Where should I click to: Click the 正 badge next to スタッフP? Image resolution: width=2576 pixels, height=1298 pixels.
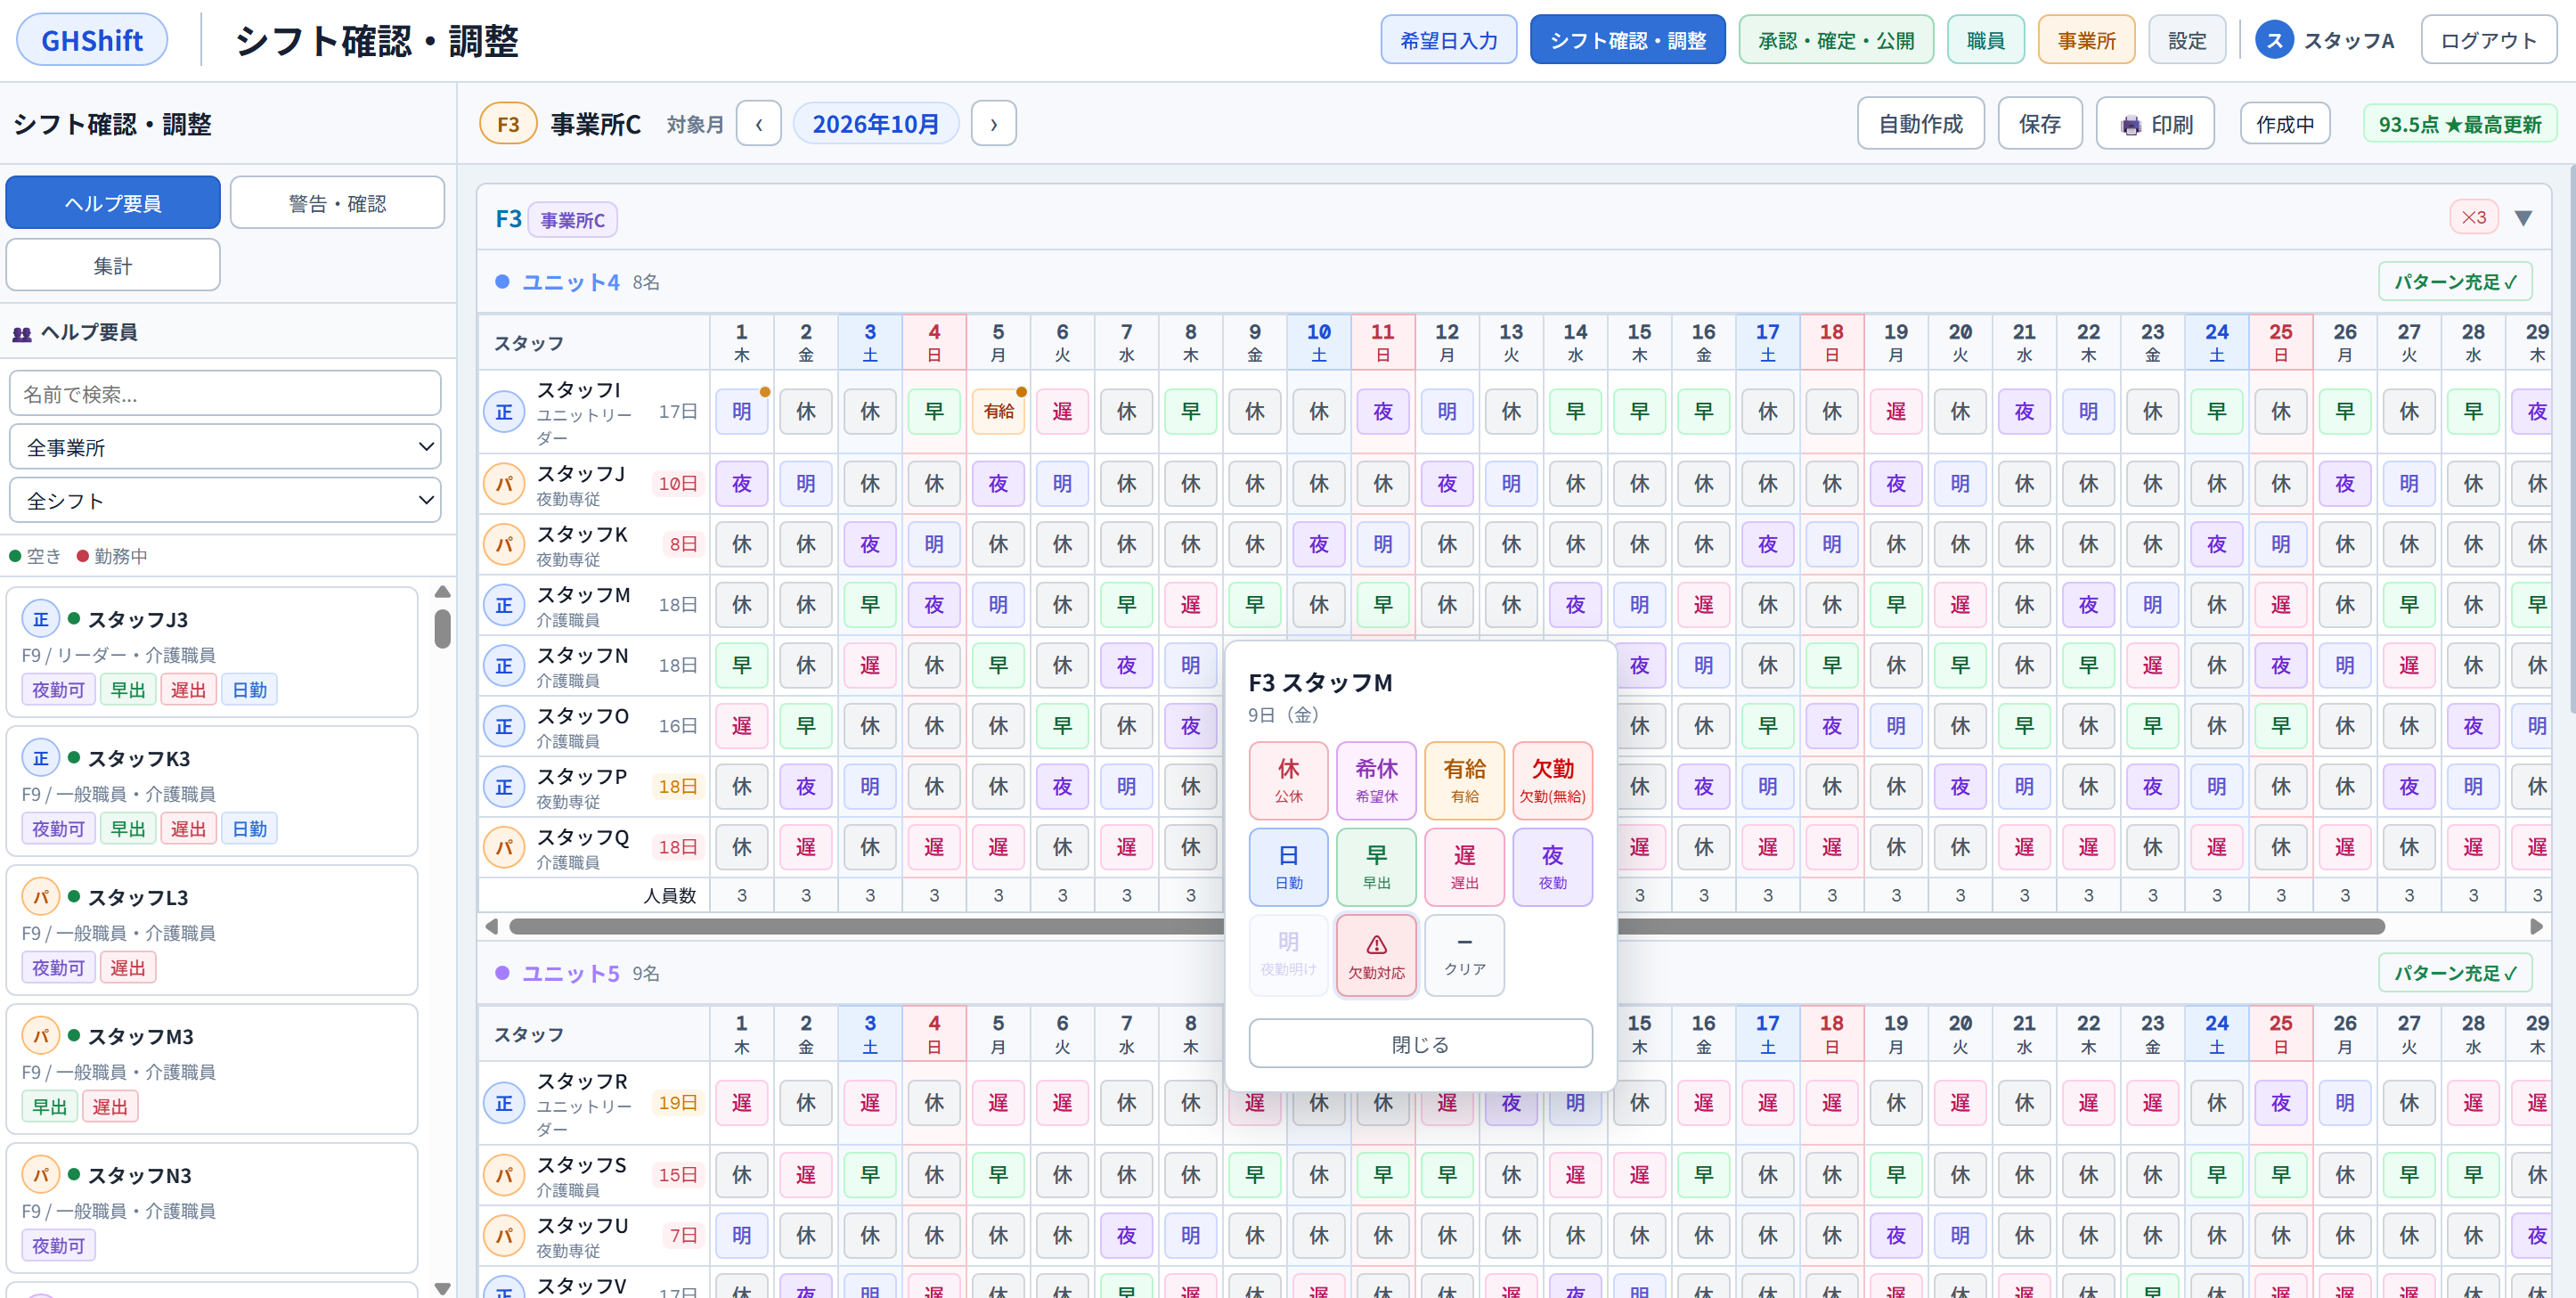pos(504,787)
